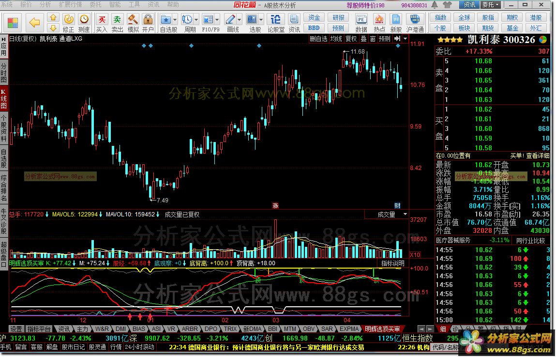Open the 模拟 gavel simulation icon
The image size is (556, 357).
[x=133, y=19]
